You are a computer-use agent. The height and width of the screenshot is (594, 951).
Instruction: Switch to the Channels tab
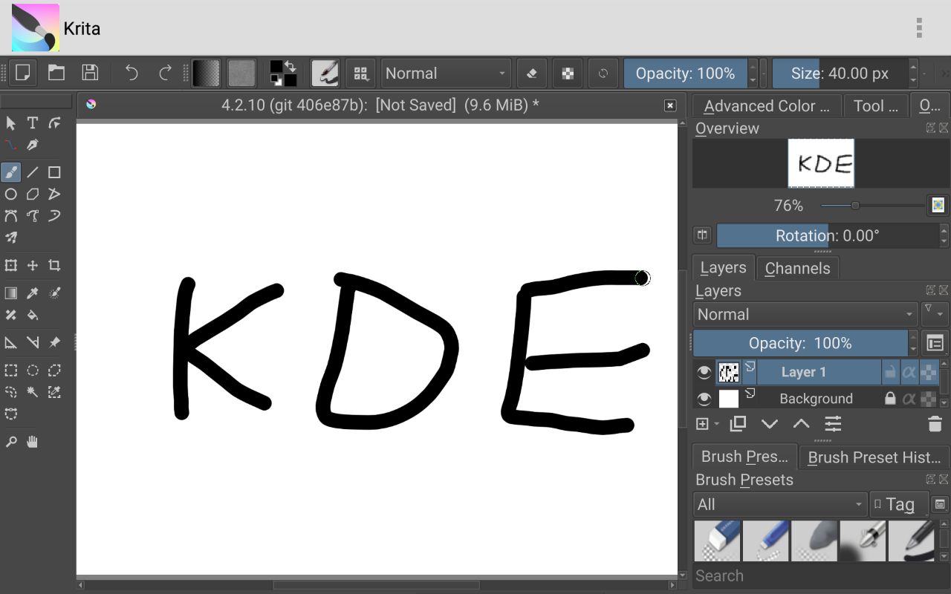click(797, 268)
